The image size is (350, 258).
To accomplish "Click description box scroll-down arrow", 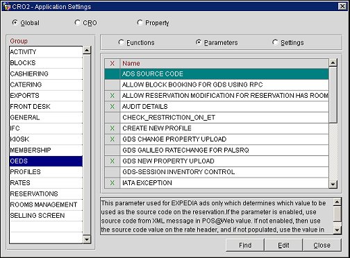I will 337,230.
